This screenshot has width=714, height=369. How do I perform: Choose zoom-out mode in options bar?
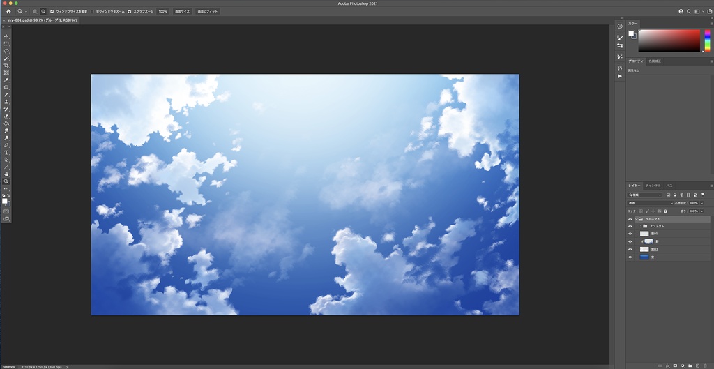tap(43, 11)
